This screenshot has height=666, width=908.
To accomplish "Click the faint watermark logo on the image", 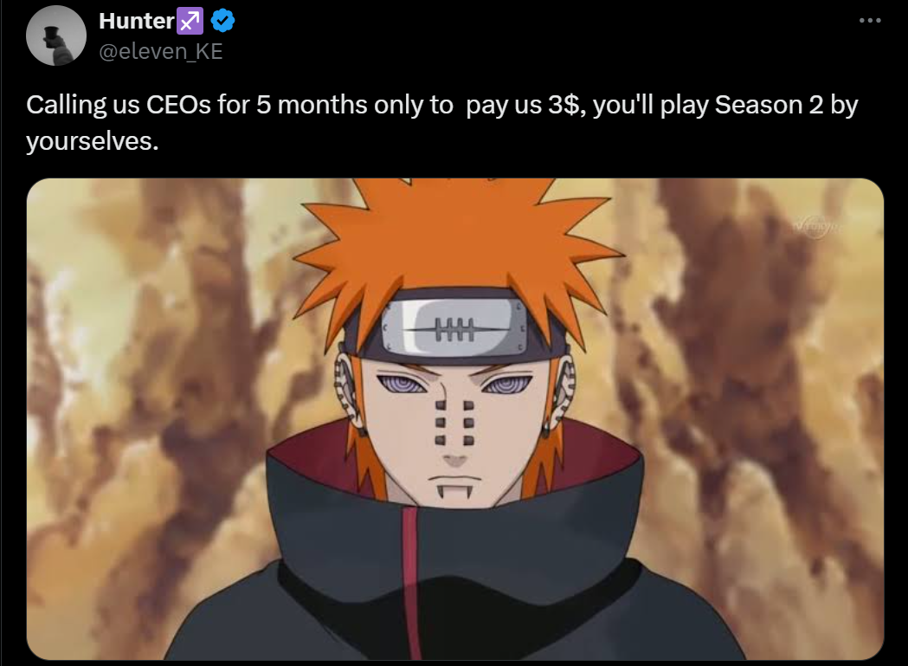I will pyautogui.click(x=816, y=227).
